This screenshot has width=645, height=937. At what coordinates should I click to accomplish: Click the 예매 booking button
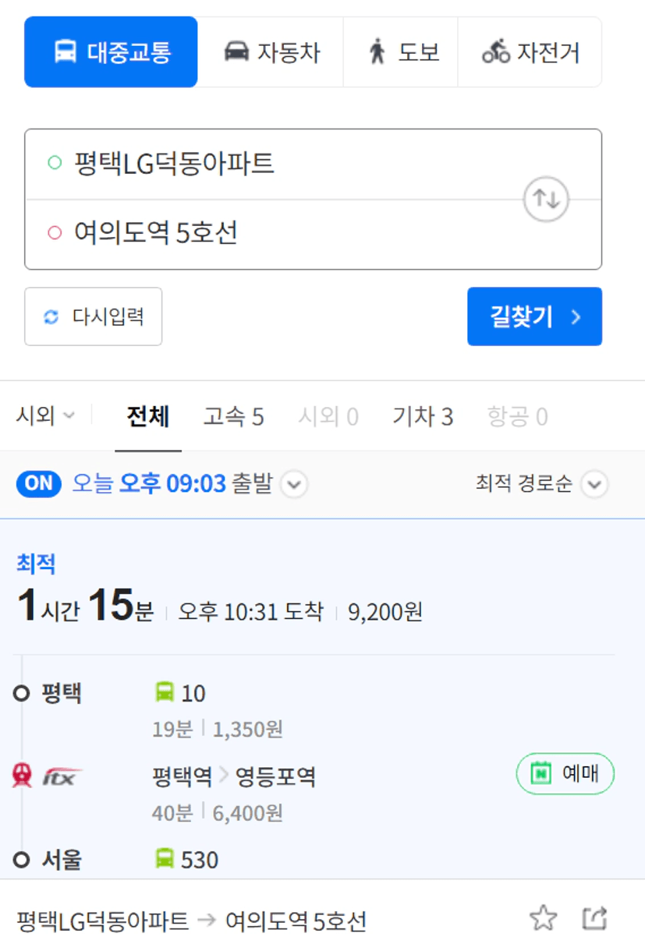[565, 774]
